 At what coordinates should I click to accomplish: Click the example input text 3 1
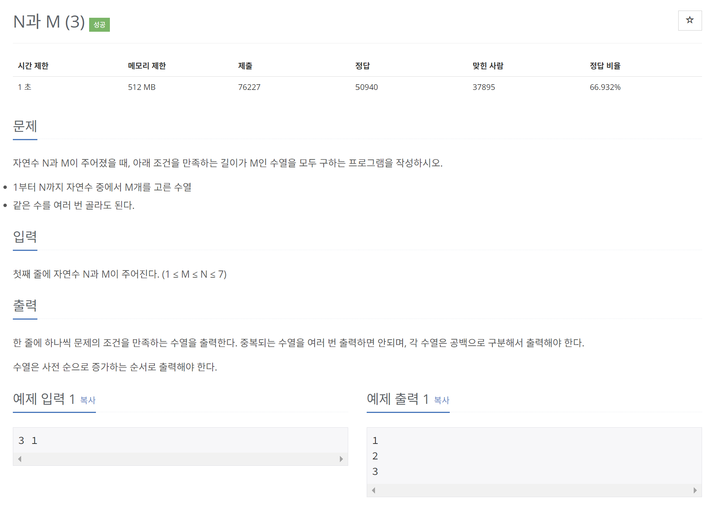pyautogui.click(x=28, y=441)
